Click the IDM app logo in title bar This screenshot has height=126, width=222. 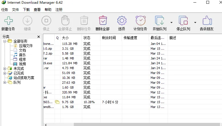pos(4,2)
